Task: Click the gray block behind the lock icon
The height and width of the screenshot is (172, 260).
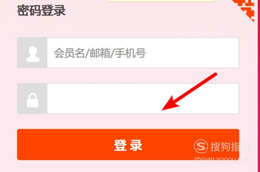Action: (x=32, y=99)
